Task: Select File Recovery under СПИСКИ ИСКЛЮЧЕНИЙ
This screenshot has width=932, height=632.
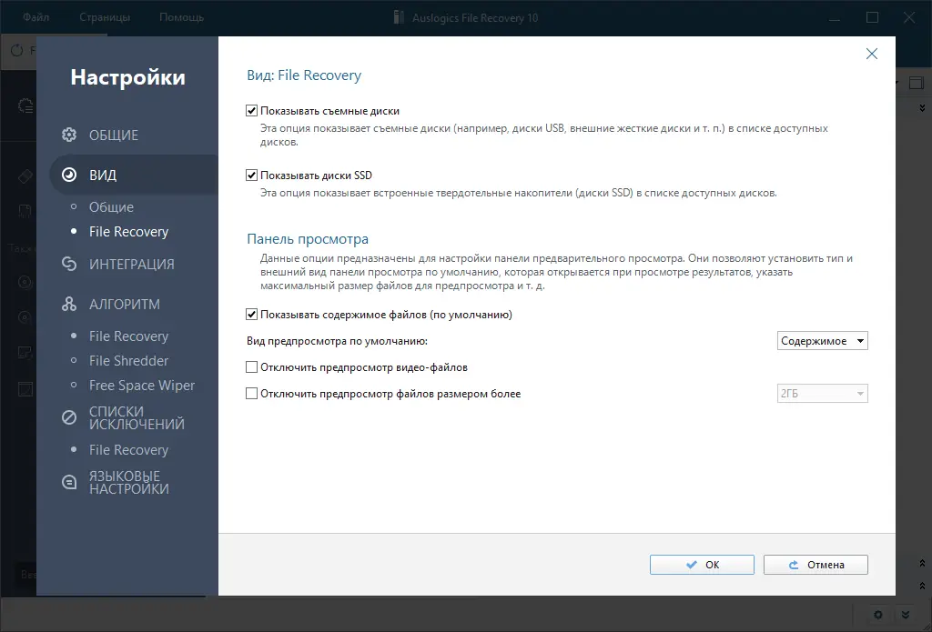Action: pos(128,449)
